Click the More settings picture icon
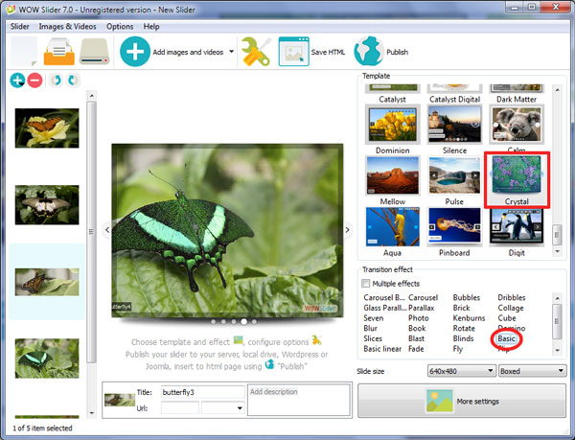This screenshot has height=440, width=575. tap(439, 401)
